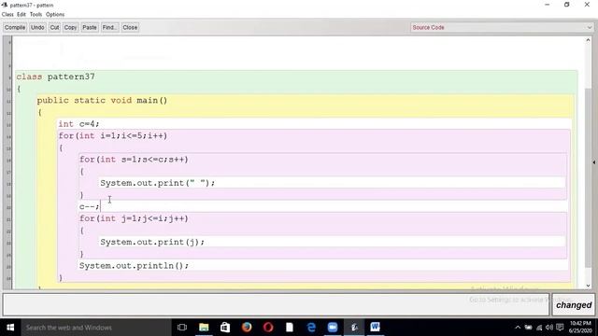The width and height of the screenshot is (598, 336).
Task: Open network status tray icon
Action: (x=539, y=328)
